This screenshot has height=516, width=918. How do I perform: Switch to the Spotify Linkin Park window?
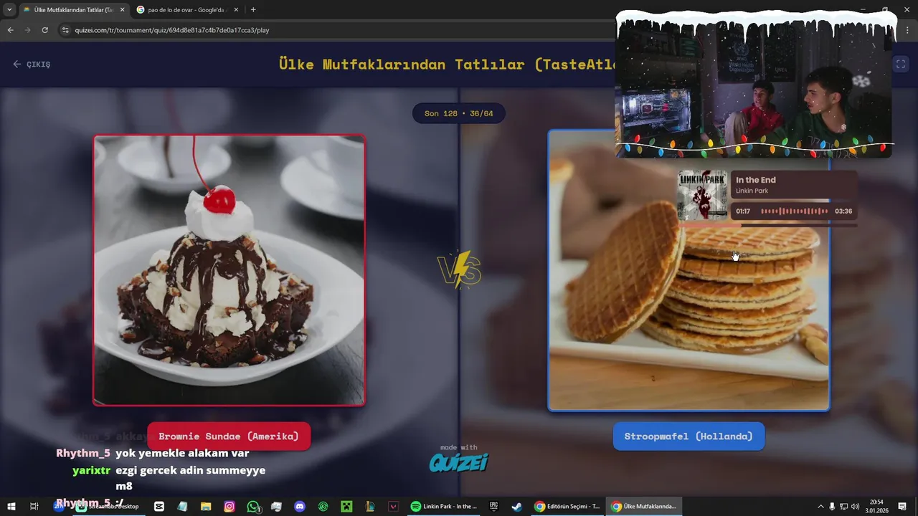pos(444,506)
